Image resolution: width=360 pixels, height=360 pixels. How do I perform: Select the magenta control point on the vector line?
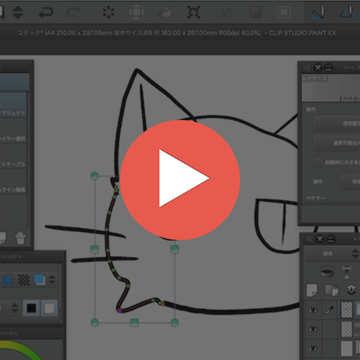click(x=119, y=311)
